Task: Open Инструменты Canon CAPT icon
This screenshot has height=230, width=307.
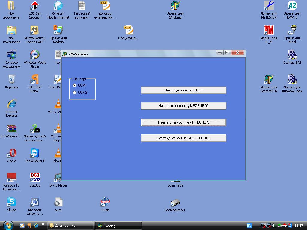Action: [35, 34]
